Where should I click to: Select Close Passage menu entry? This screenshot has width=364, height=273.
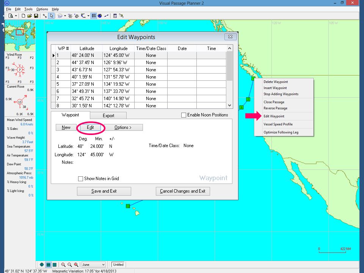274,102
